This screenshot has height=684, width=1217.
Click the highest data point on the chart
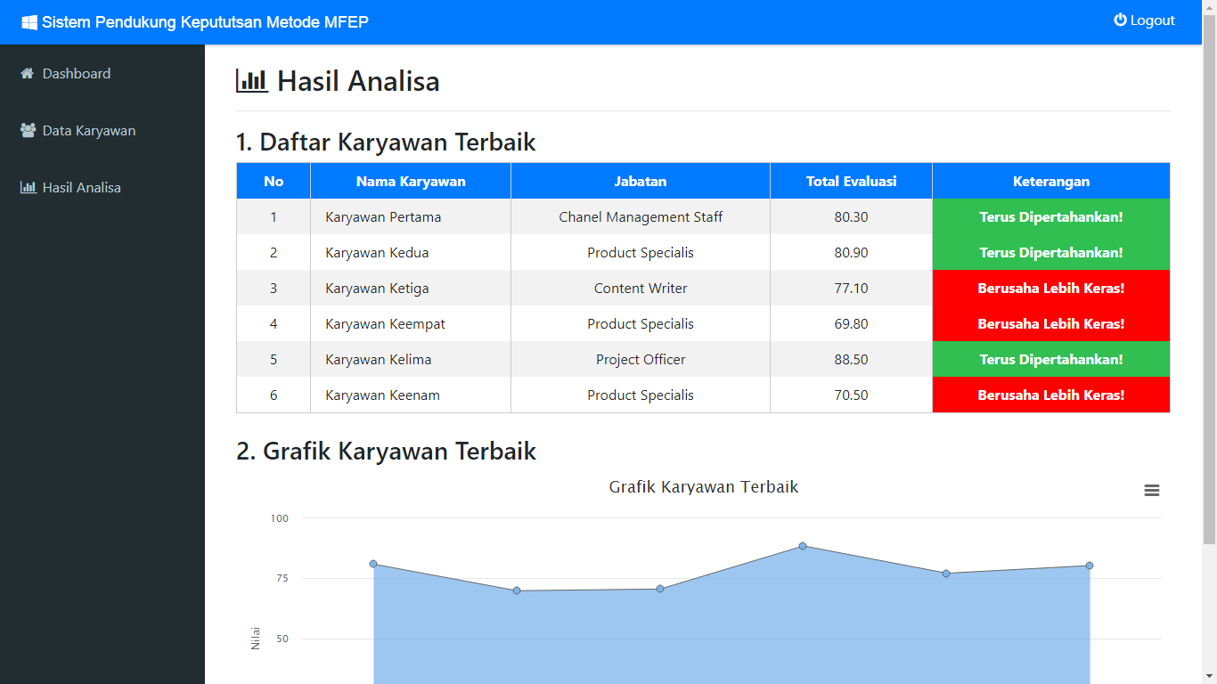[x=802, y=545]
